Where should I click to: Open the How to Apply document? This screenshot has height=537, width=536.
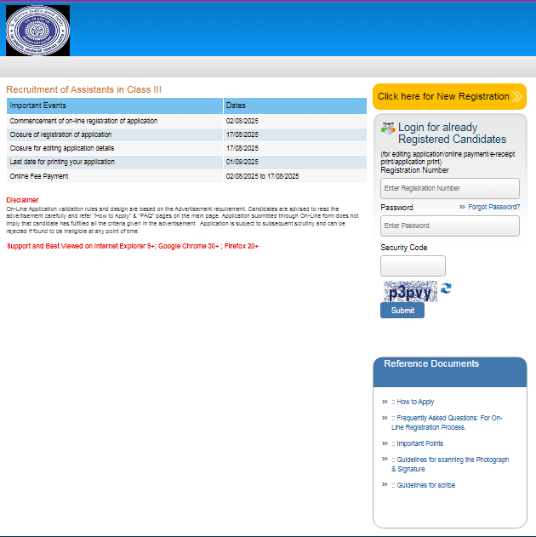pyautogui.click(x=415, y=402)
